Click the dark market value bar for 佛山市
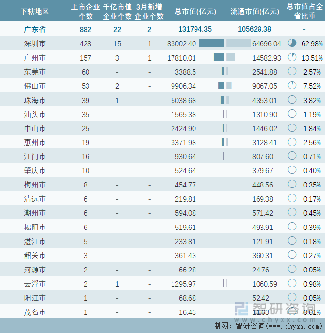Screen dimensions: 325x333 coord(221,85)
